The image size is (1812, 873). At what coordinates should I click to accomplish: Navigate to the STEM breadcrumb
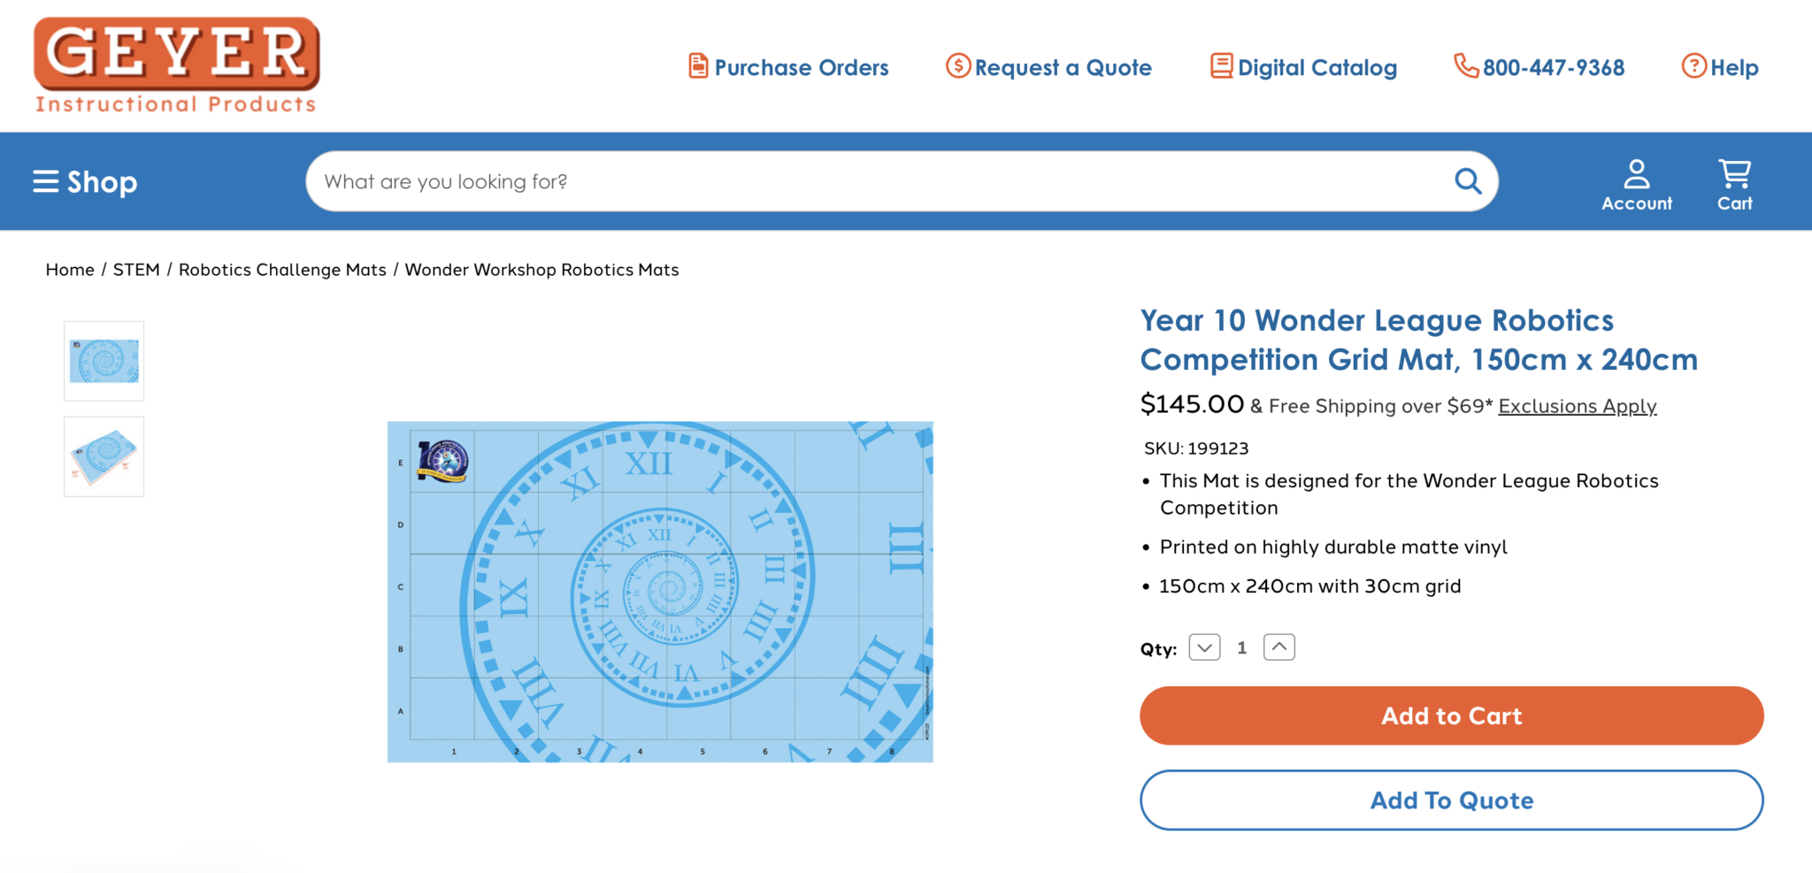click(136, 269)
